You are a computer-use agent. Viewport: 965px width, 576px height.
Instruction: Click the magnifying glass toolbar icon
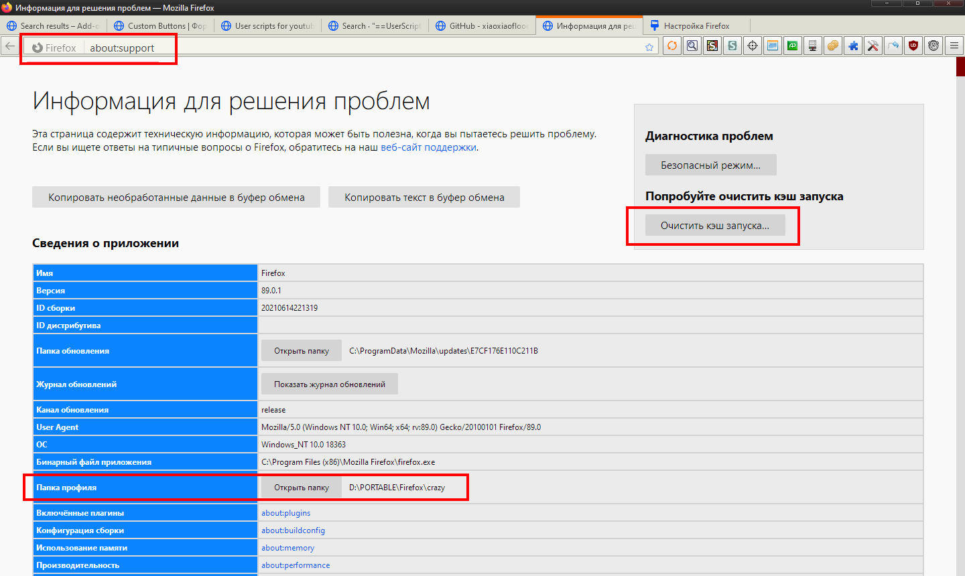(692, 46)
